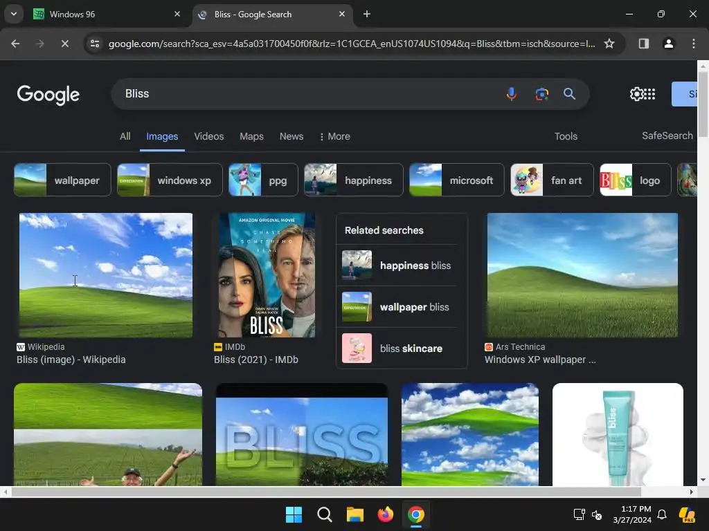Open the SafeSearch setting
This screenshot has height=531, width=709.
pos(667,136)
